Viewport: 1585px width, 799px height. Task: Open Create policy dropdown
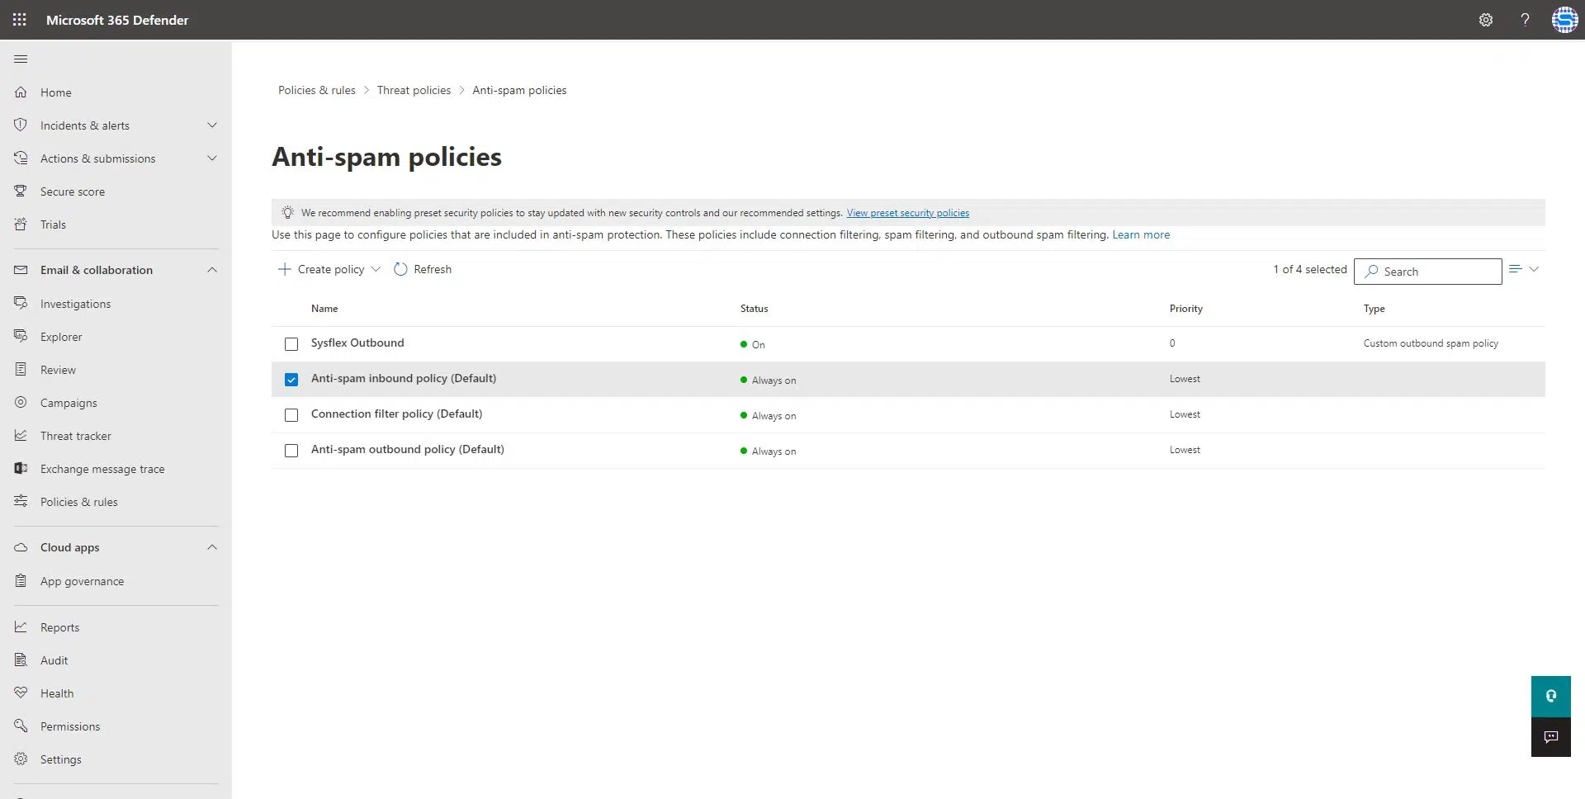pos(329,269)
